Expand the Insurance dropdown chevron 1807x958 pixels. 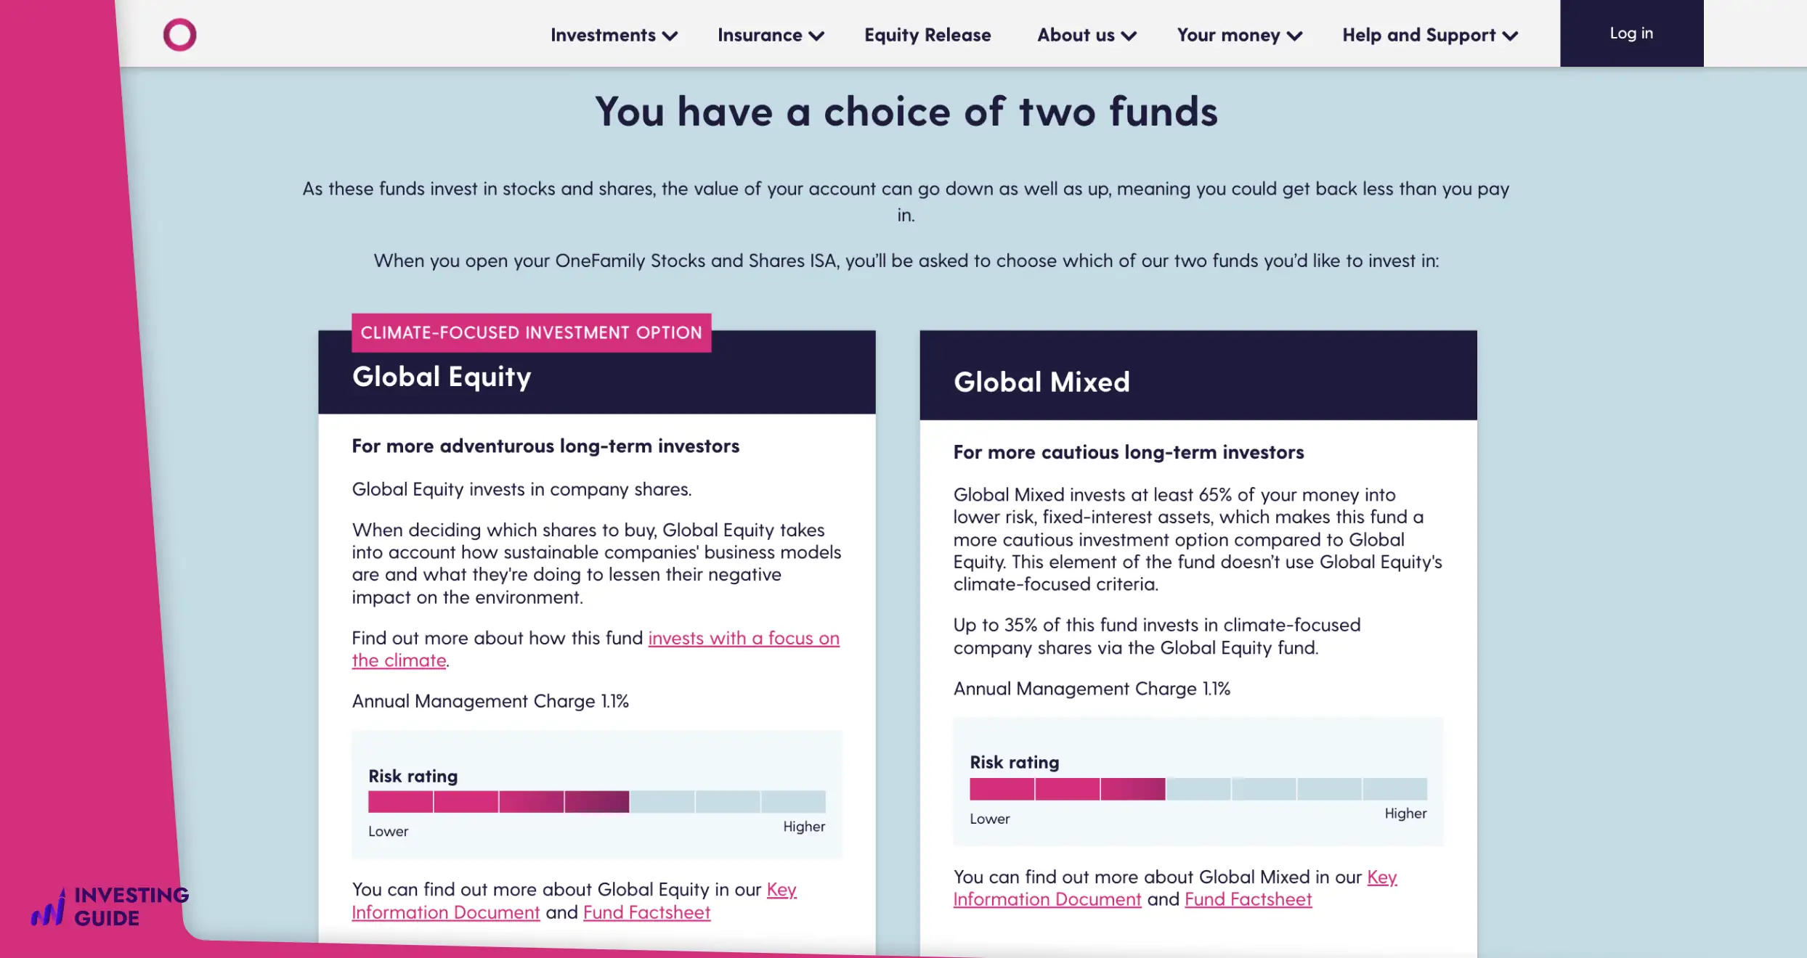(816, 36)
